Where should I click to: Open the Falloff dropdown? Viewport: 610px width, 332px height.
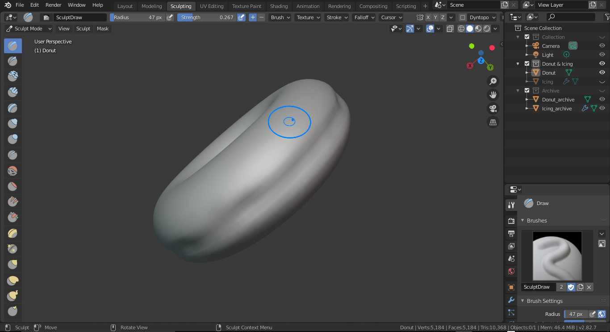364,17
